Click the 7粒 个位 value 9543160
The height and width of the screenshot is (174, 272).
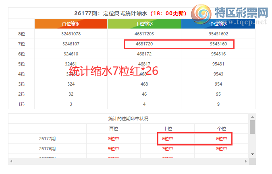[218, 44]
